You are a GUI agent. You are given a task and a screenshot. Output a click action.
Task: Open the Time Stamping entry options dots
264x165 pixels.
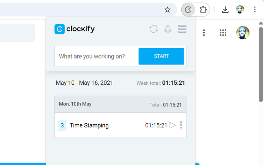(x=181, y=125)
